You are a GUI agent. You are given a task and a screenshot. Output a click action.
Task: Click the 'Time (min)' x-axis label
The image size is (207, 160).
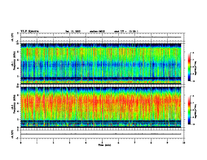coord(105,145)
